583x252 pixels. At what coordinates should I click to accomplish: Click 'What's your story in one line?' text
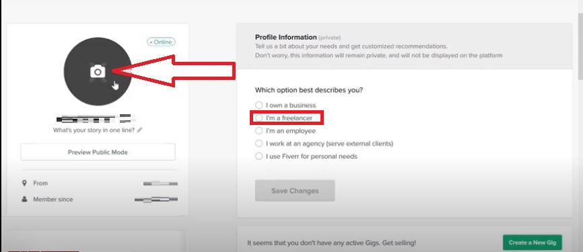pyautogui.click(x=94, y=130)
